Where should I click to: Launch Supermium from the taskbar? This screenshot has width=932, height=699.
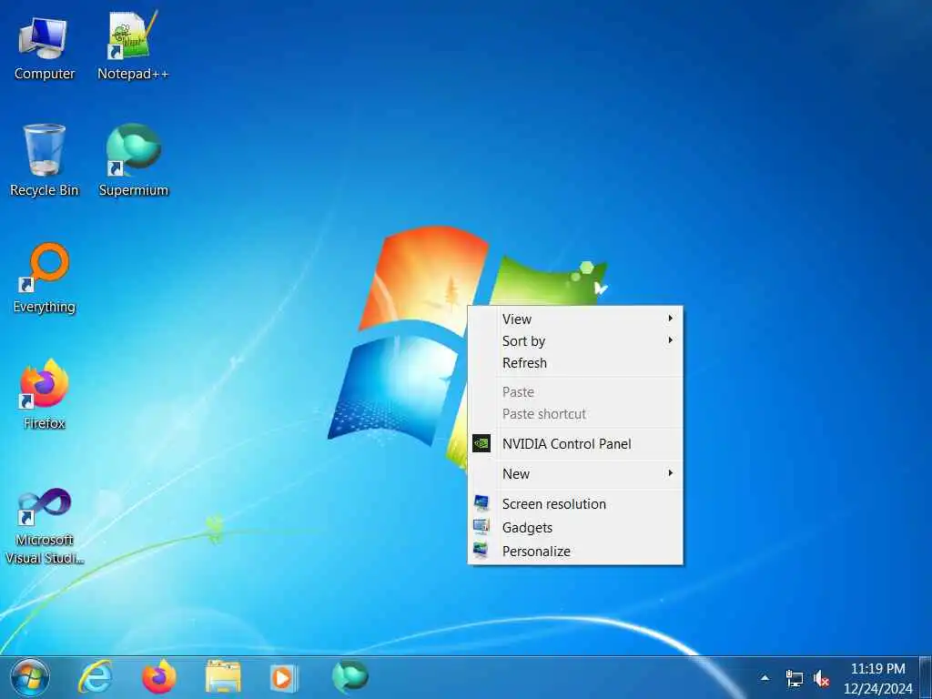350,677
